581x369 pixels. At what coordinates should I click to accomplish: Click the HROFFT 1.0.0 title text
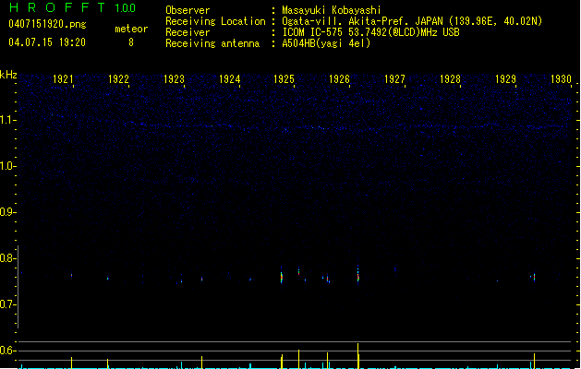pyautogui.click(x=73, y=7)
